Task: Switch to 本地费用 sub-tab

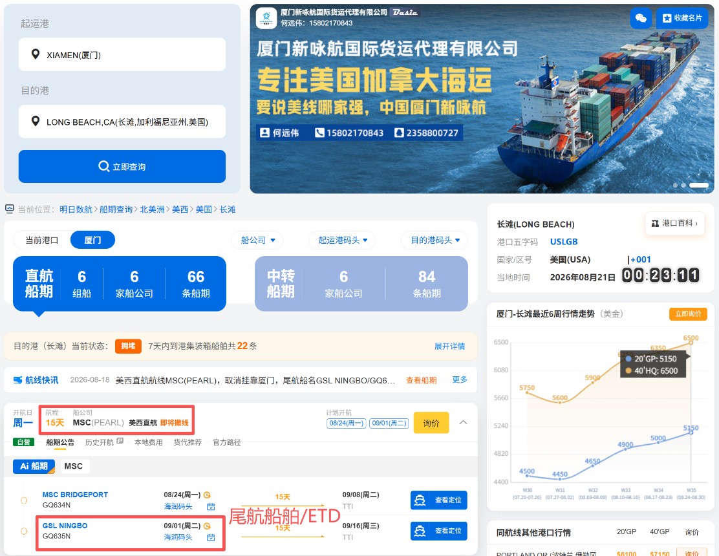Action: [149, 442]
